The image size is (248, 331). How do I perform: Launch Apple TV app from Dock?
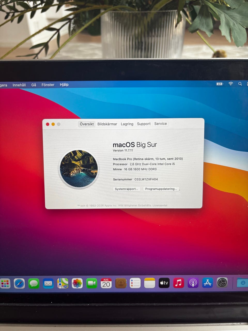click(164, 283)
